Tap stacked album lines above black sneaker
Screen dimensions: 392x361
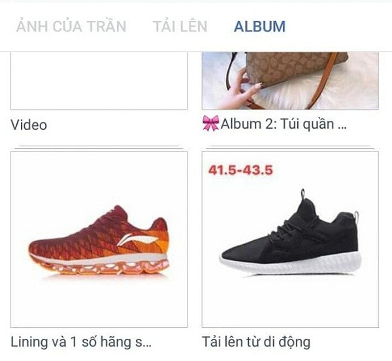290,147
